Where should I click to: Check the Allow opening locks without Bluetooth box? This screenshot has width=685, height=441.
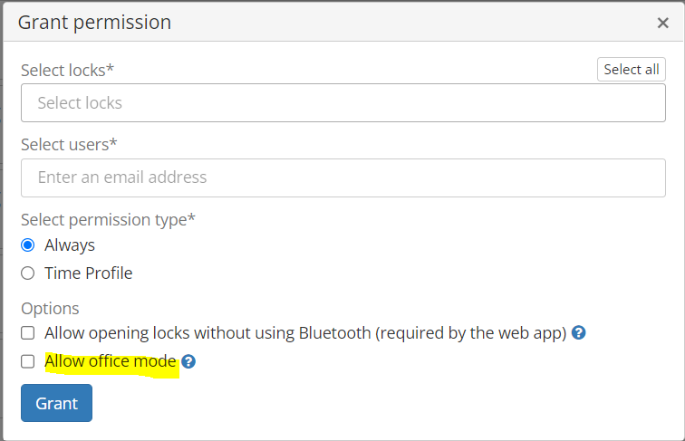(x=28, y=332)
